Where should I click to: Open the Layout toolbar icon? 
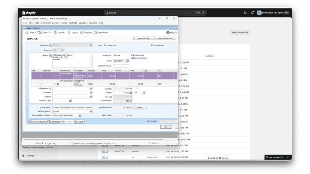pyautogui.click(x=73, y=32)
